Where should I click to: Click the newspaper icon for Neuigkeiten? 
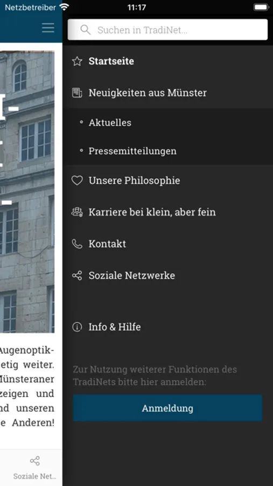point(77,93)
